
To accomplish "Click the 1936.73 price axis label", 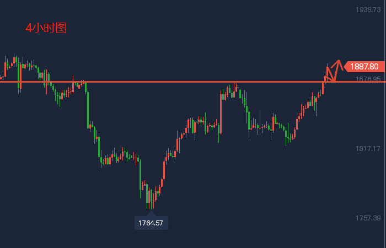I will [368, 10].
